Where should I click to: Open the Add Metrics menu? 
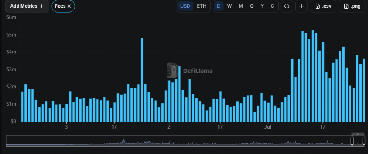coord(27,6)
